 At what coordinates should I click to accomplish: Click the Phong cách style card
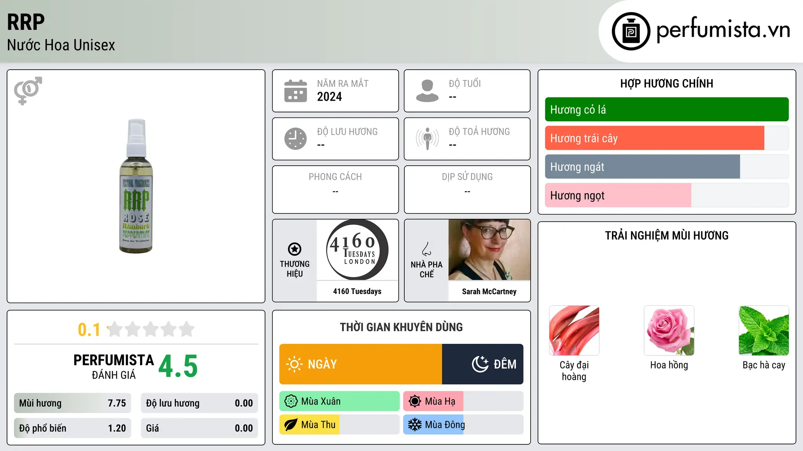pos(335,189)
